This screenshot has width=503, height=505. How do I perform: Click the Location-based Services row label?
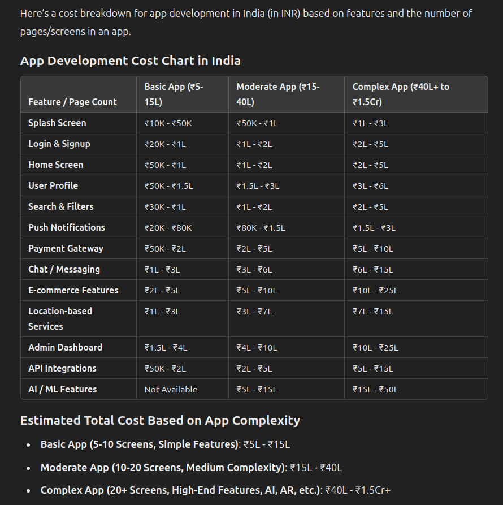click(x=60, y=319)
